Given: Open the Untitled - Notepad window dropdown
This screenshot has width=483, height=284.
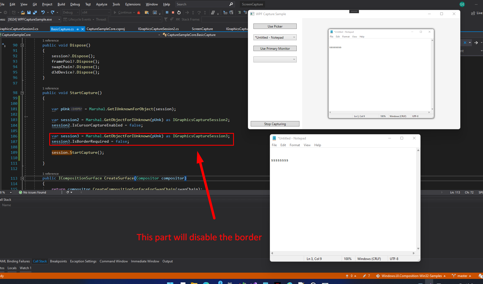Looking at the screenshot, I should tap(275, 38).
